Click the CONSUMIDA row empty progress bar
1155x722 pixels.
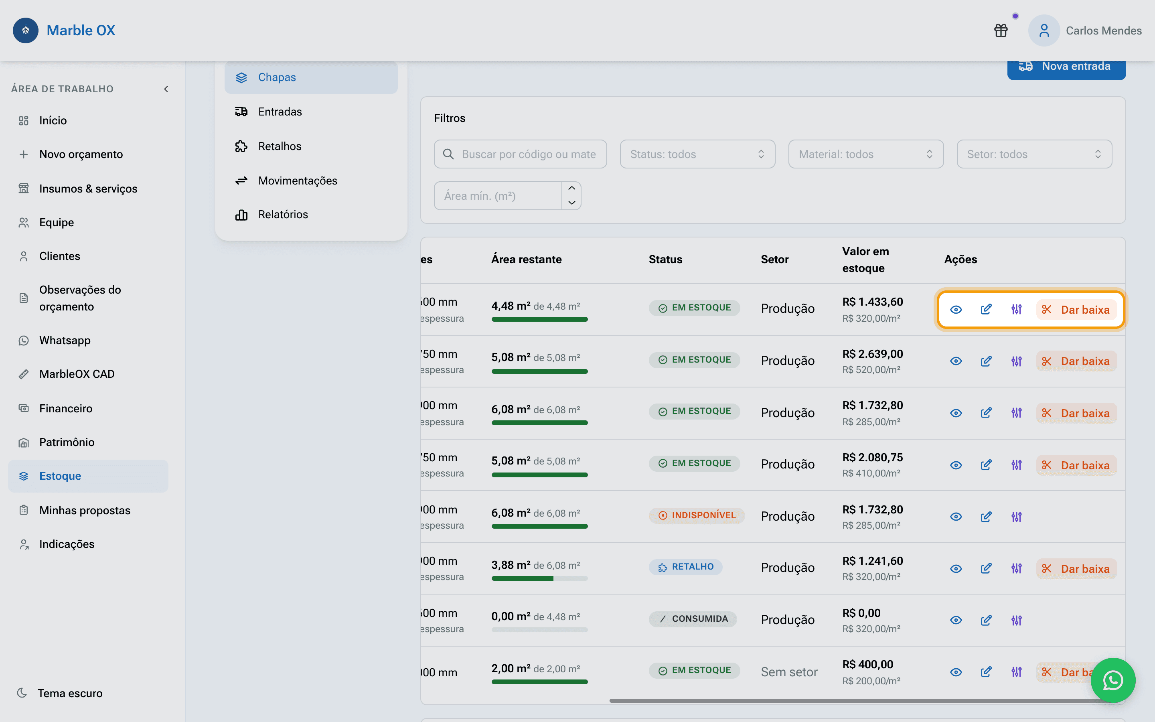tap(539, 630)
